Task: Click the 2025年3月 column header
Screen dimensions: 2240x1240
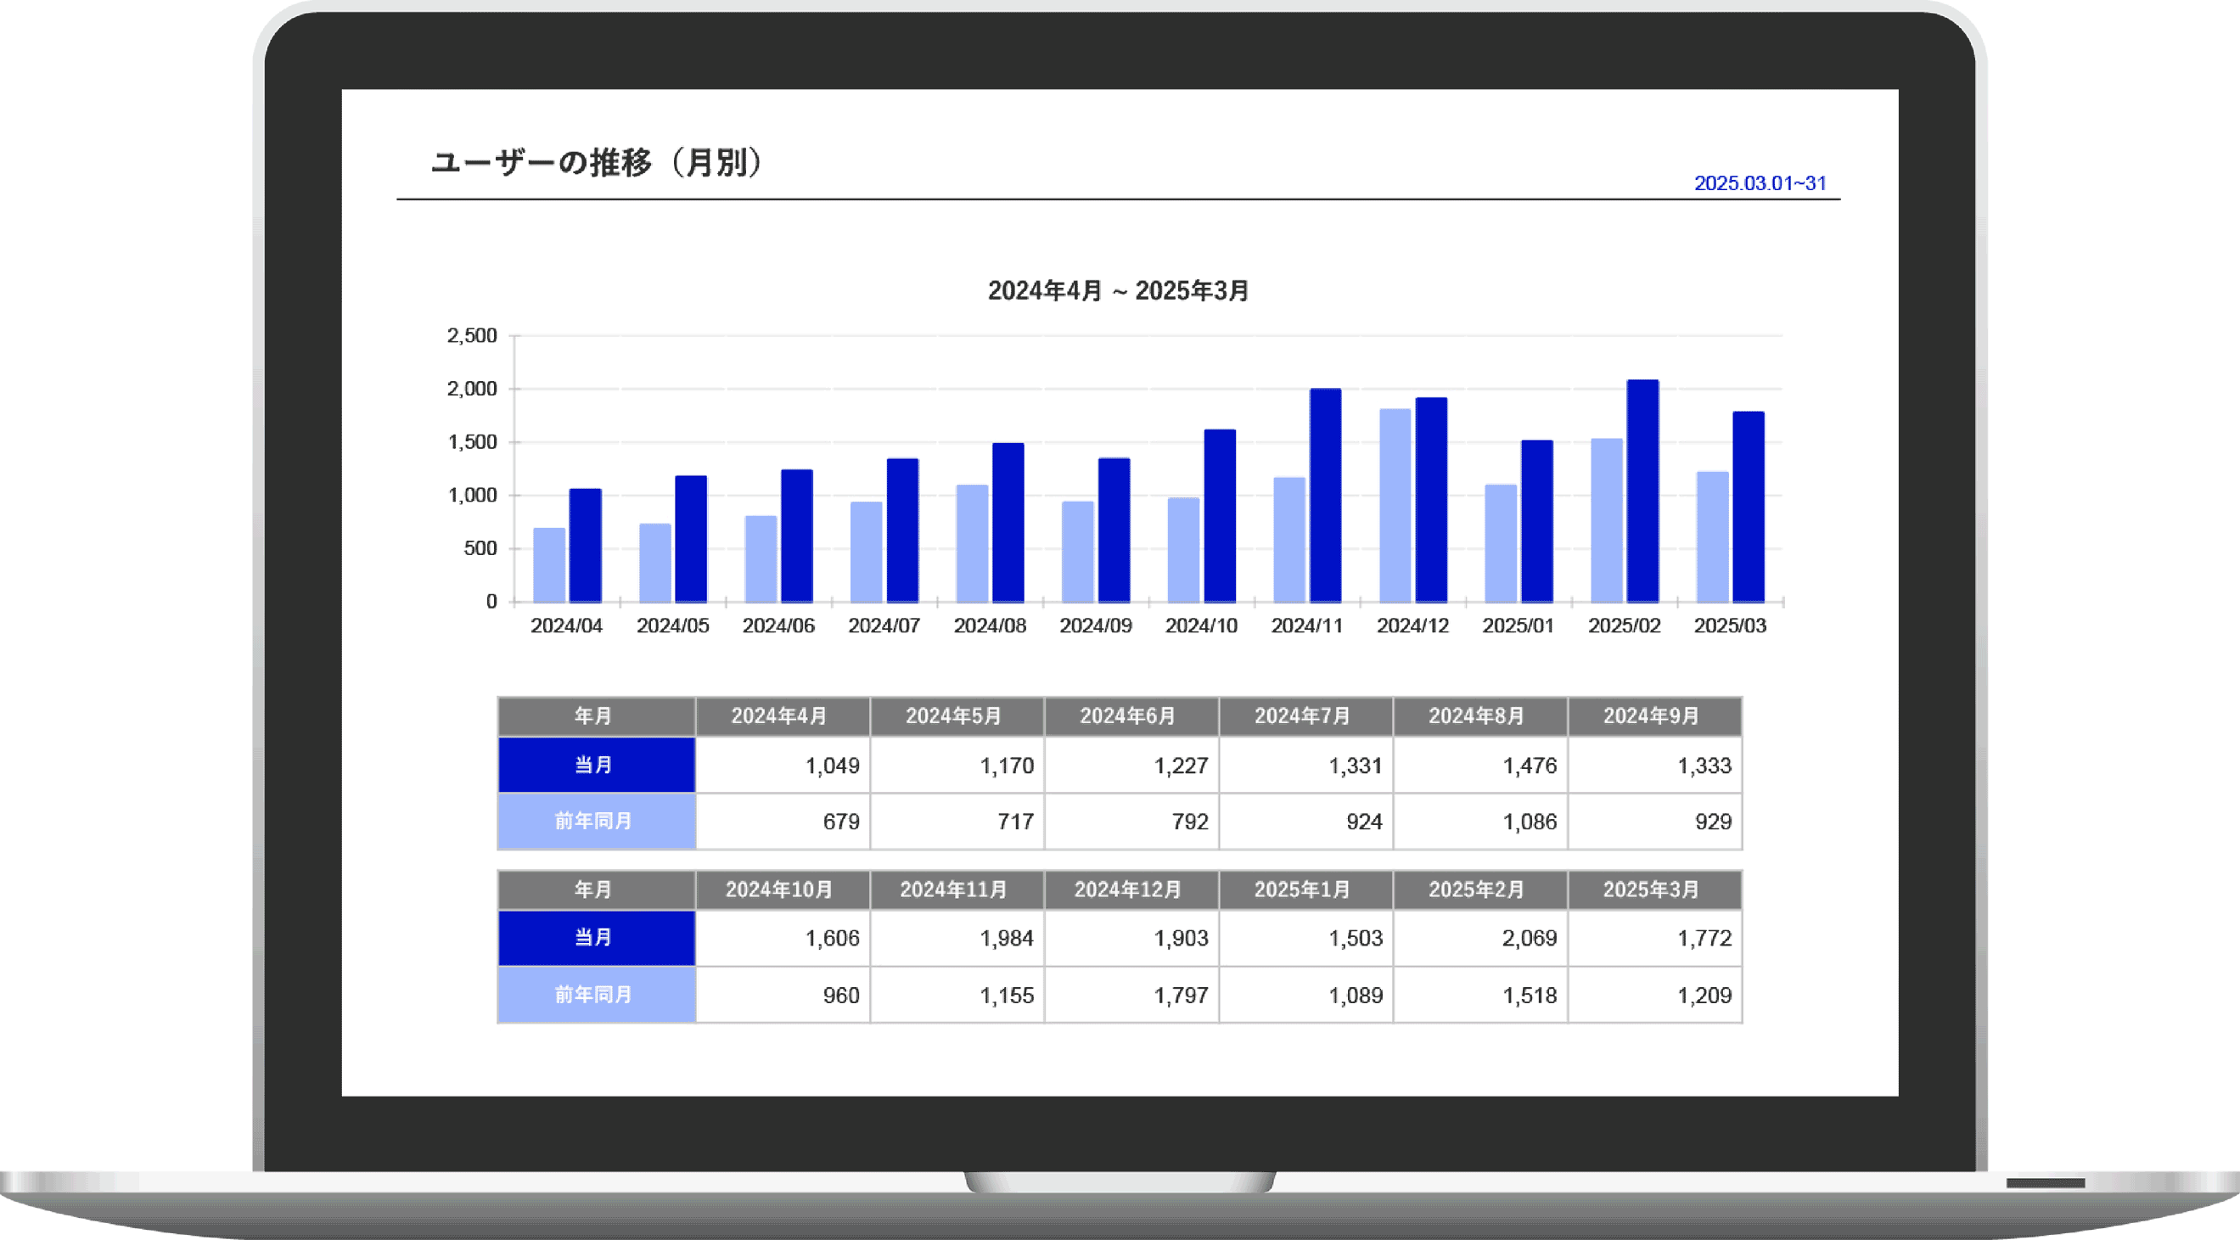Action: tap(1655, 889)
